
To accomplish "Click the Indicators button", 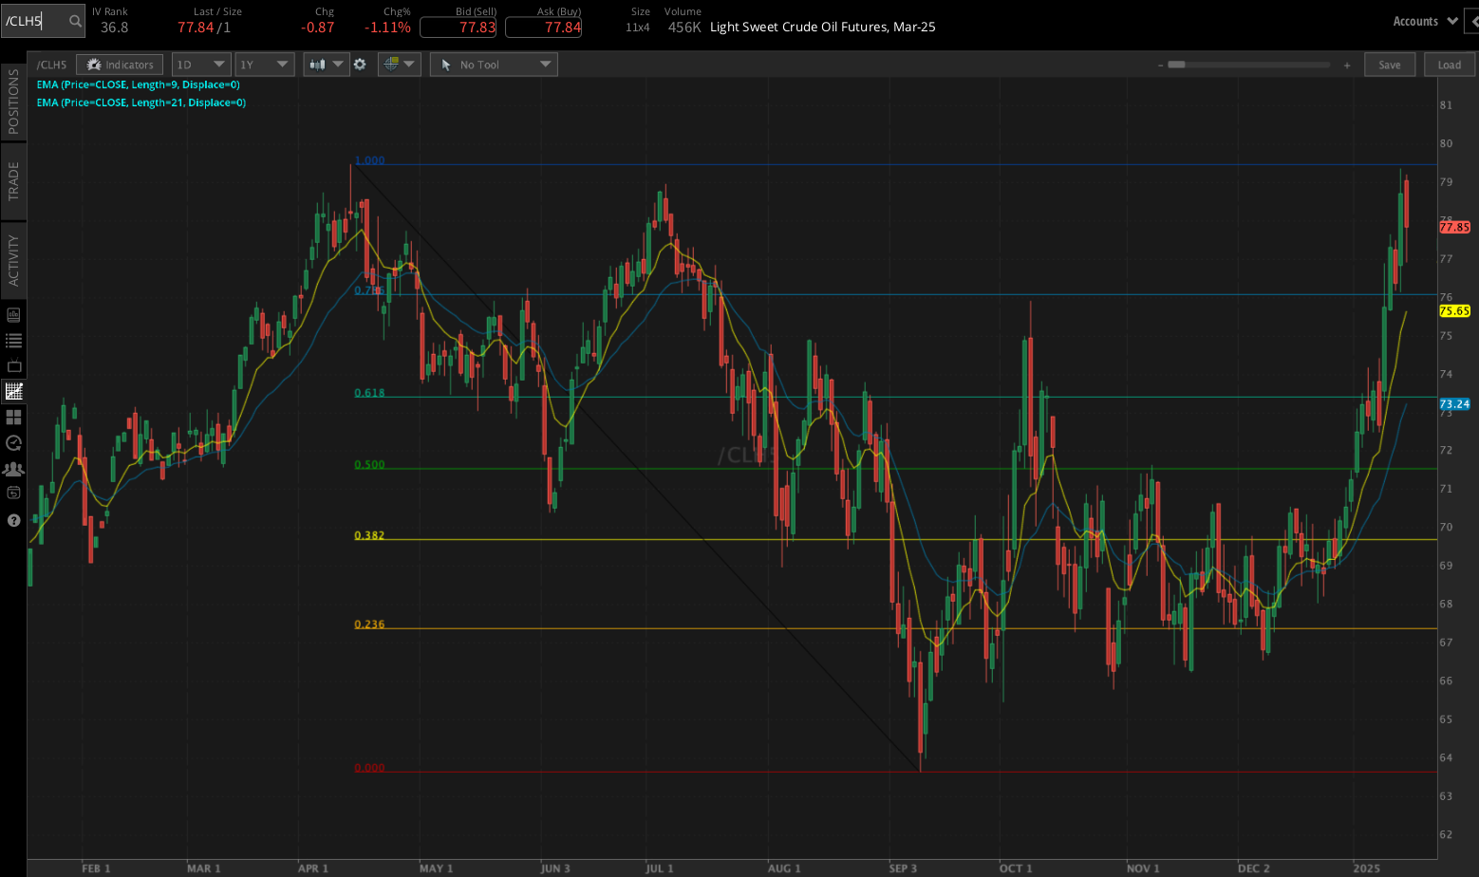I will 120,65.
